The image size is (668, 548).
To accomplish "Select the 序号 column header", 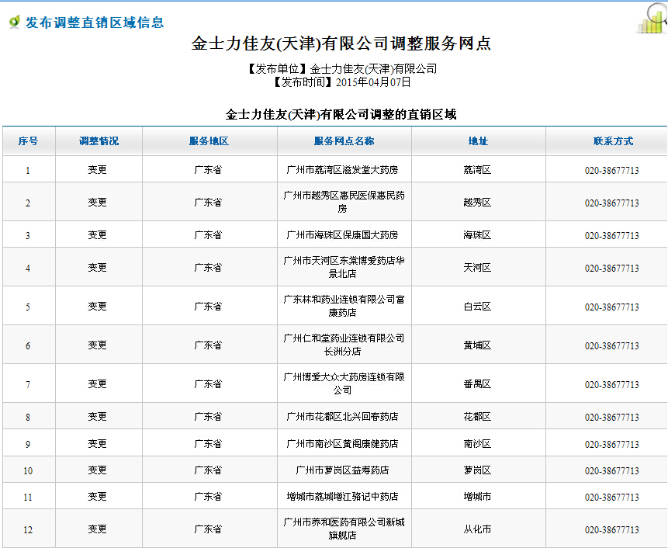I will 28,141.
